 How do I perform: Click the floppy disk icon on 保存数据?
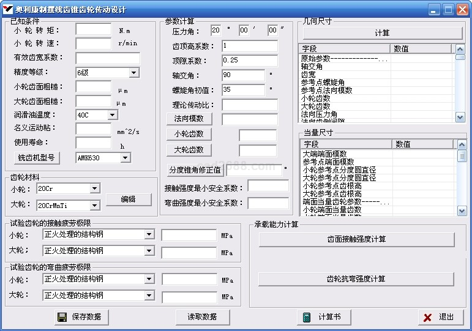[x=62, y=317]
